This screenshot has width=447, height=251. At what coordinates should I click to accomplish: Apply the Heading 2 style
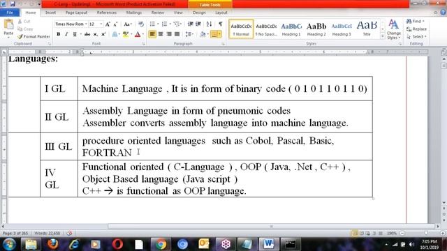point(316,29)
